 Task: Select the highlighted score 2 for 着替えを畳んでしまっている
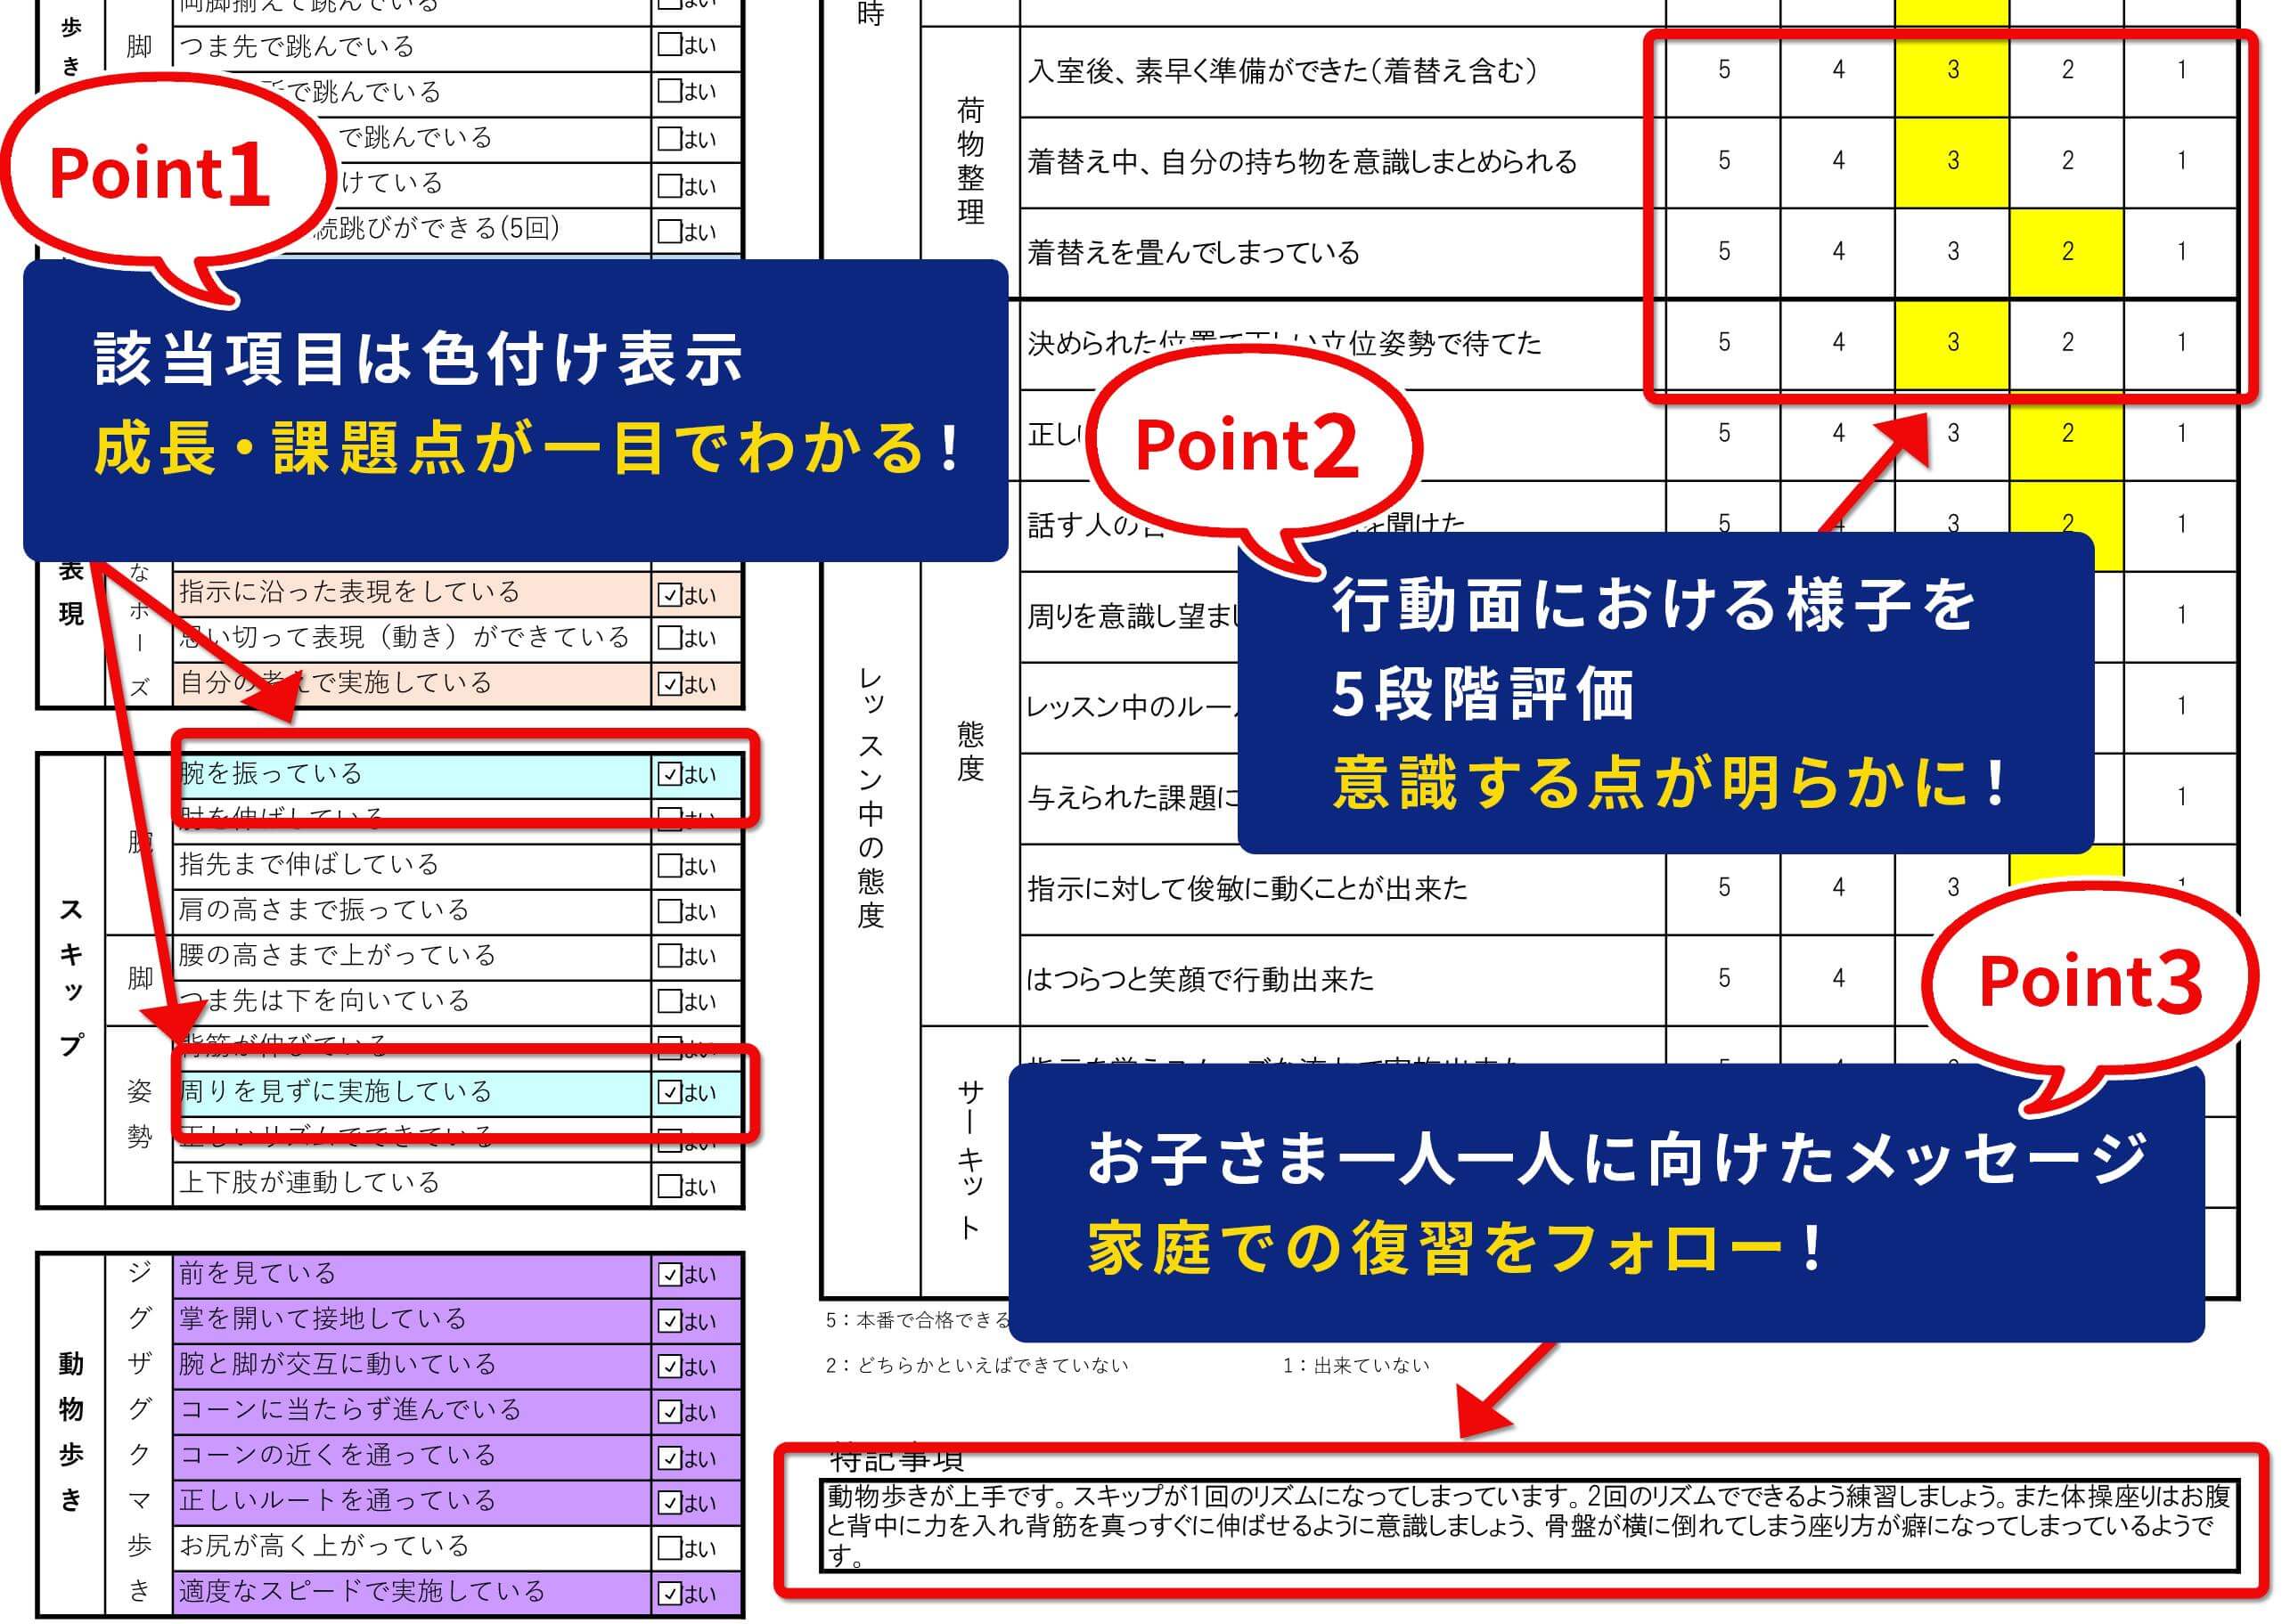(x=2067, y=252)
